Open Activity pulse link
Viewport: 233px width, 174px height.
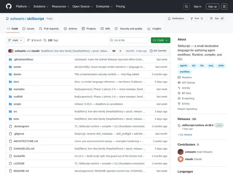click(x=184, y=88)
